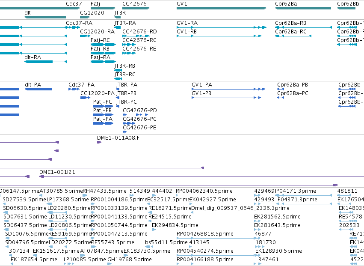Screen dimensions: 364x266
Task: Click the dlt gene label
Action: tap(27, 12)
